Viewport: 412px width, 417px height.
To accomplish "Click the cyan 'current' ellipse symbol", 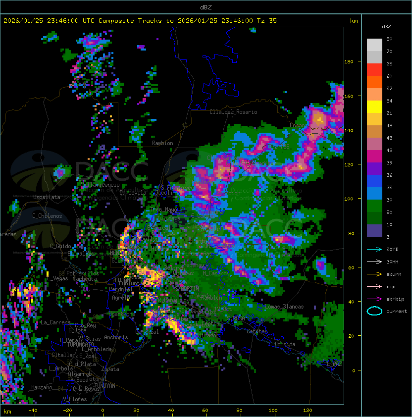I will point(374,311).
